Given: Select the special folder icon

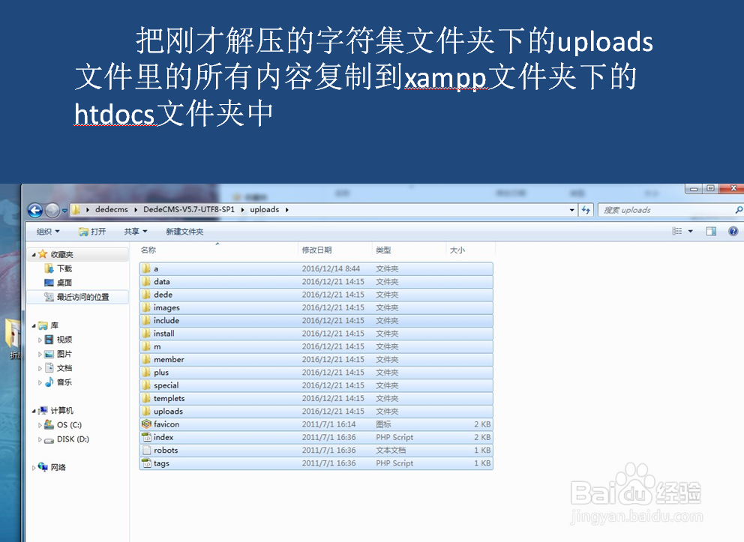Looking at the screenshot, I should coord(146,385).
